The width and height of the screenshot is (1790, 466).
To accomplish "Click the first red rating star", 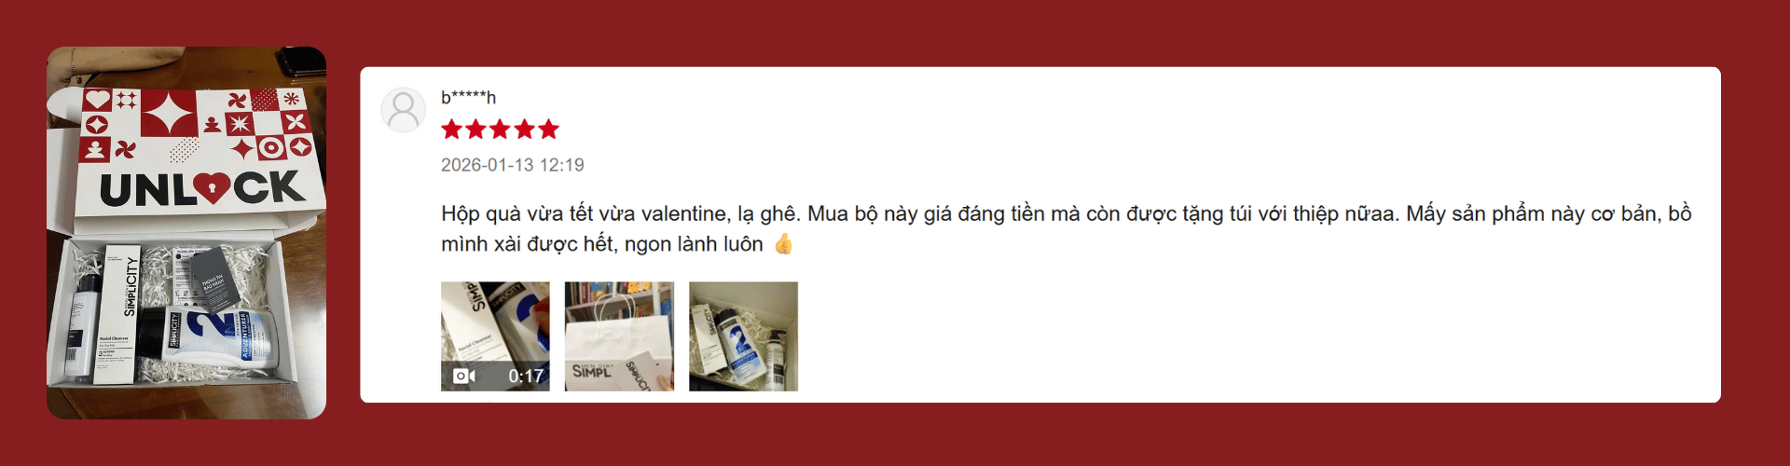I will (x=452, y=130).
